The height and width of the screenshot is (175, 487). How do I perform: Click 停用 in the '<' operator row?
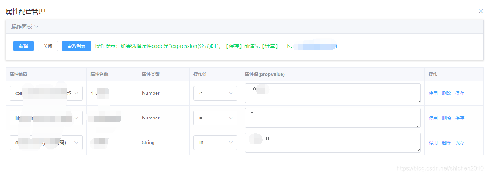point(433,94)
